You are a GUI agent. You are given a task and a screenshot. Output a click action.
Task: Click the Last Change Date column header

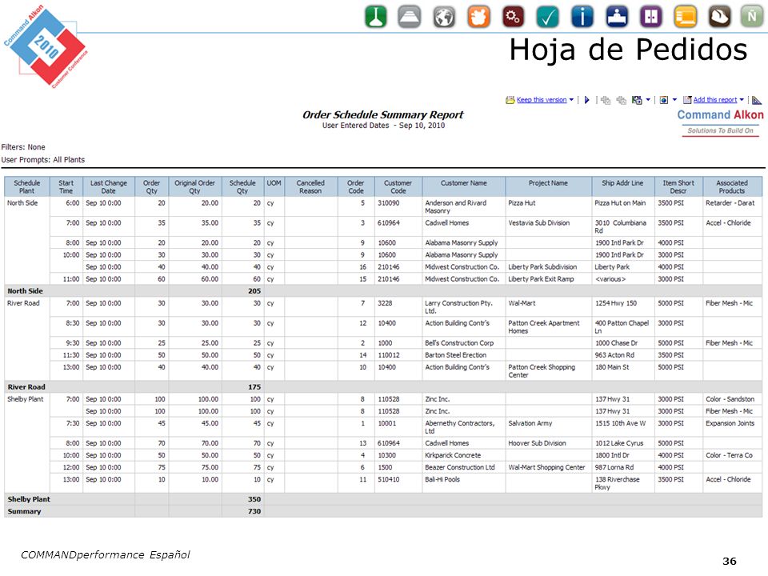[x=109, y=186]
